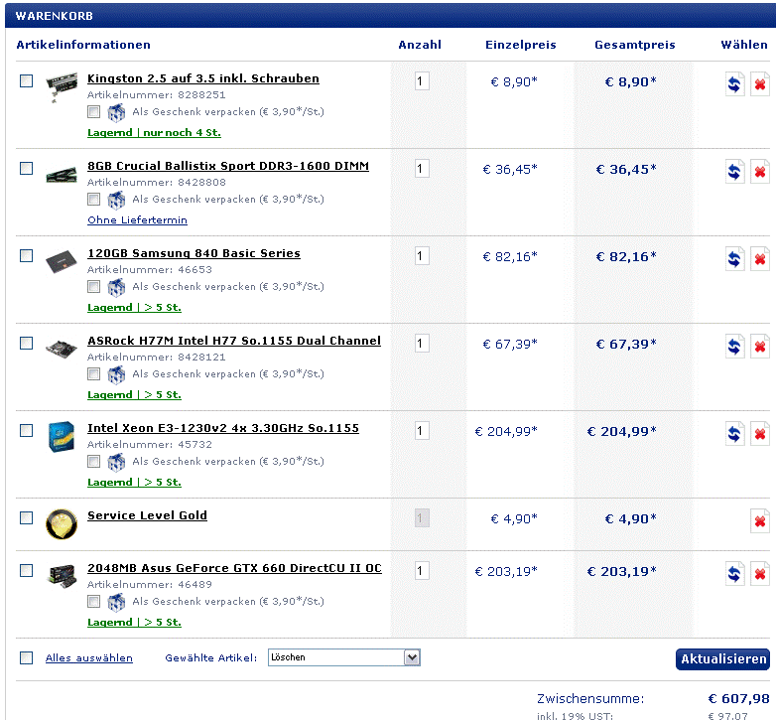The image size is (776, 720).
Task: Refresh the Intel Xeon E3-1230v2 row
Action: coord(735,433)
